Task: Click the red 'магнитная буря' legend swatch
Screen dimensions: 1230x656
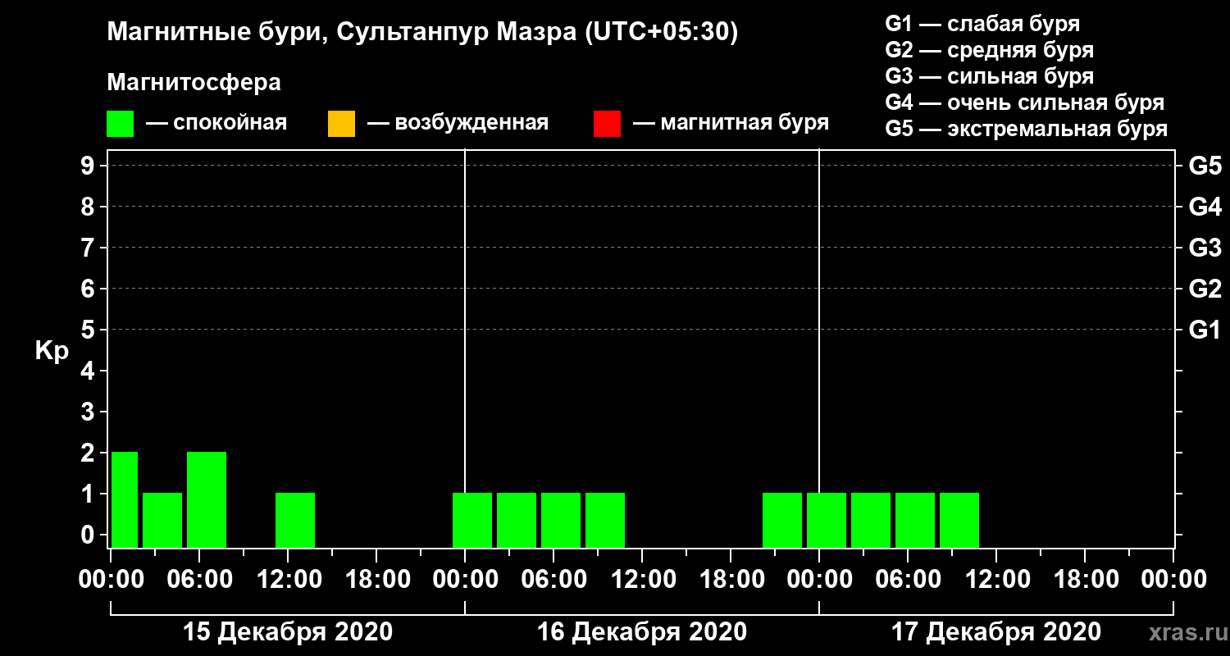Action: pos(607,123)
